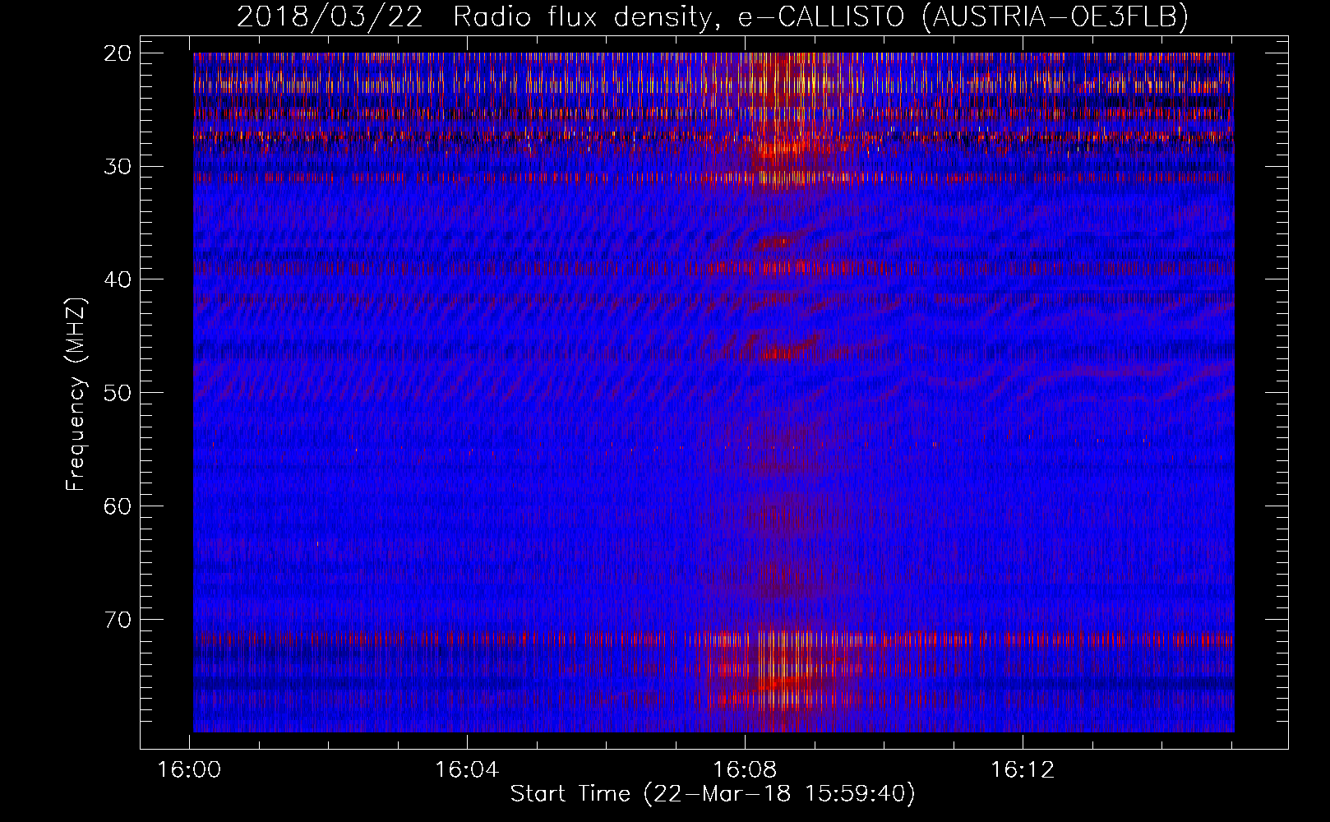Click the "Start Time (22-Mar-18 15:59:40)" label
The image size is (1330, 822).
(713, 794)
